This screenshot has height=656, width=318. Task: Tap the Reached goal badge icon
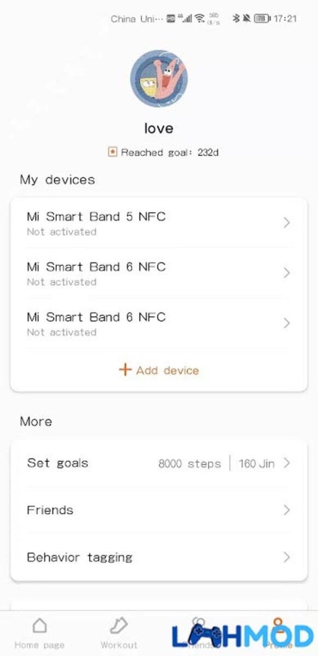tap(113, 153)
